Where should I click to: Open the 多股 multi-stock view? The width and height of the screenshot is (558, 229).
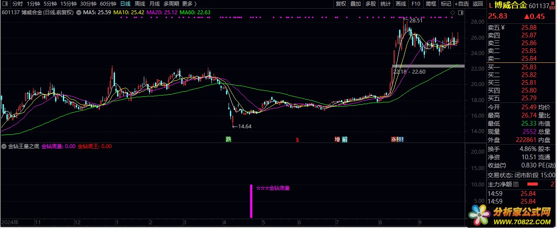[370, 3]
